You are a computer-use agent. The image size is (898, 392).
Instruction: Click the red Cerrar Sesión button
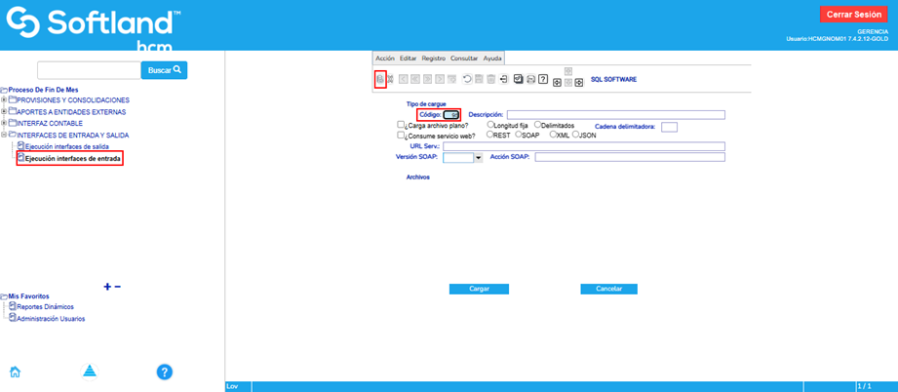853,14
